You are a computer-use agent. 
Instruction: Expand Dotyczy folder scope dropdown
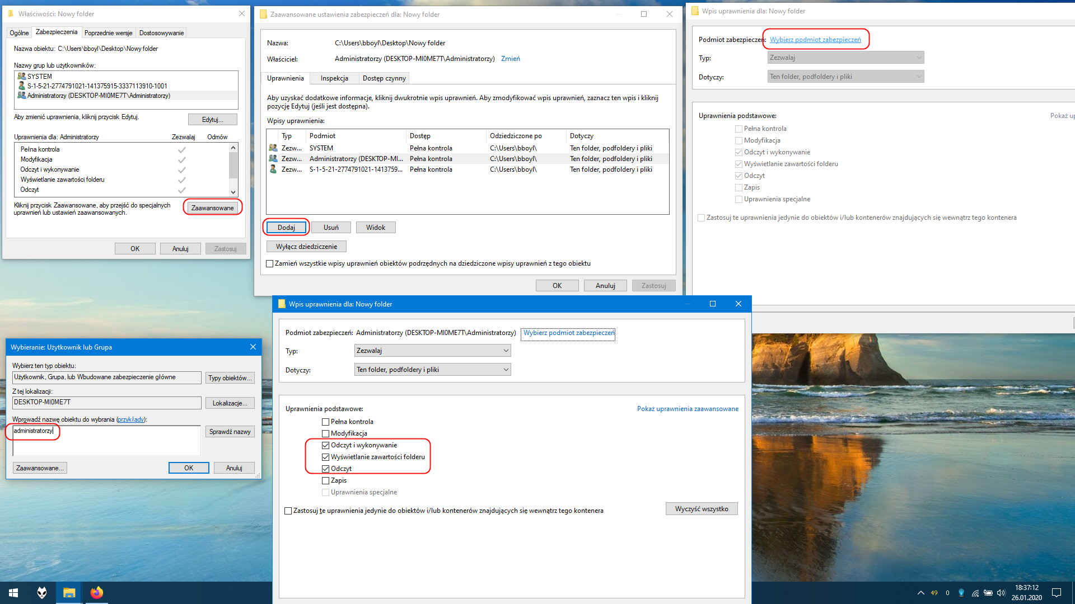pos(433,370)
